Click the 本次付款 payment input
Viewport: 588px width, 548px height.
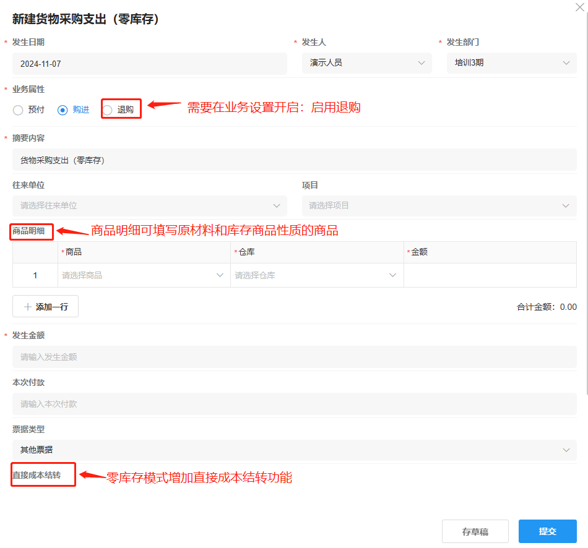click(x=294, y=404)
